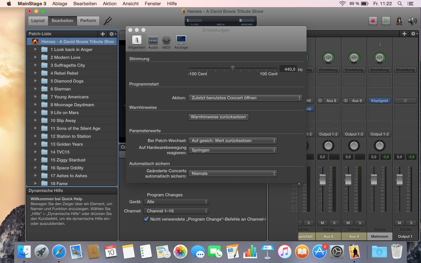Viewport: 421px width, 263px height.
Task: Click the Aux 8 volume fader
Action: coord(322,180)
